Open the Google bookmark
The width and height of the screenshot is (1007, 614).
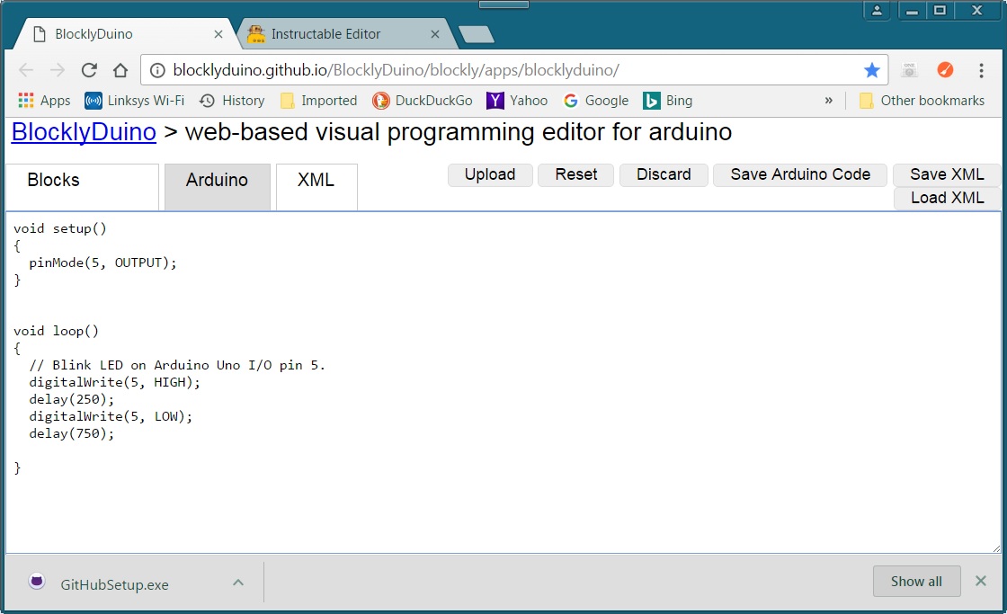(596, 100)
